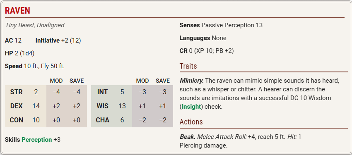Select the Traits section heading
Viewport: 352px width, 155px height.
(188, 66)
